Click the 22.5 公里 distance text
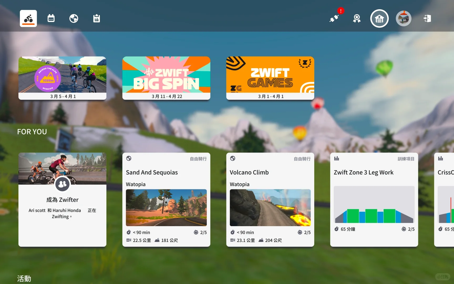 [x=142, y=240]
